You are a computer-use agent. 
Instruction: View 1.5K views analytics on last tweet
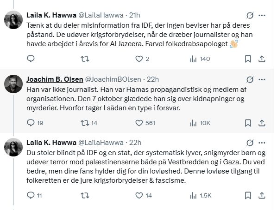coord(201,195)
